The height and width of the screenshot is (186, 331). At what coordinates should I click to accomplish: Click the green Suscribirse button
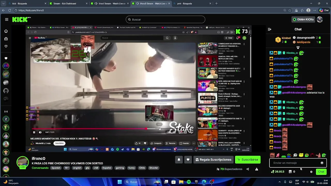pyautogui.click(x=248, y=160)
